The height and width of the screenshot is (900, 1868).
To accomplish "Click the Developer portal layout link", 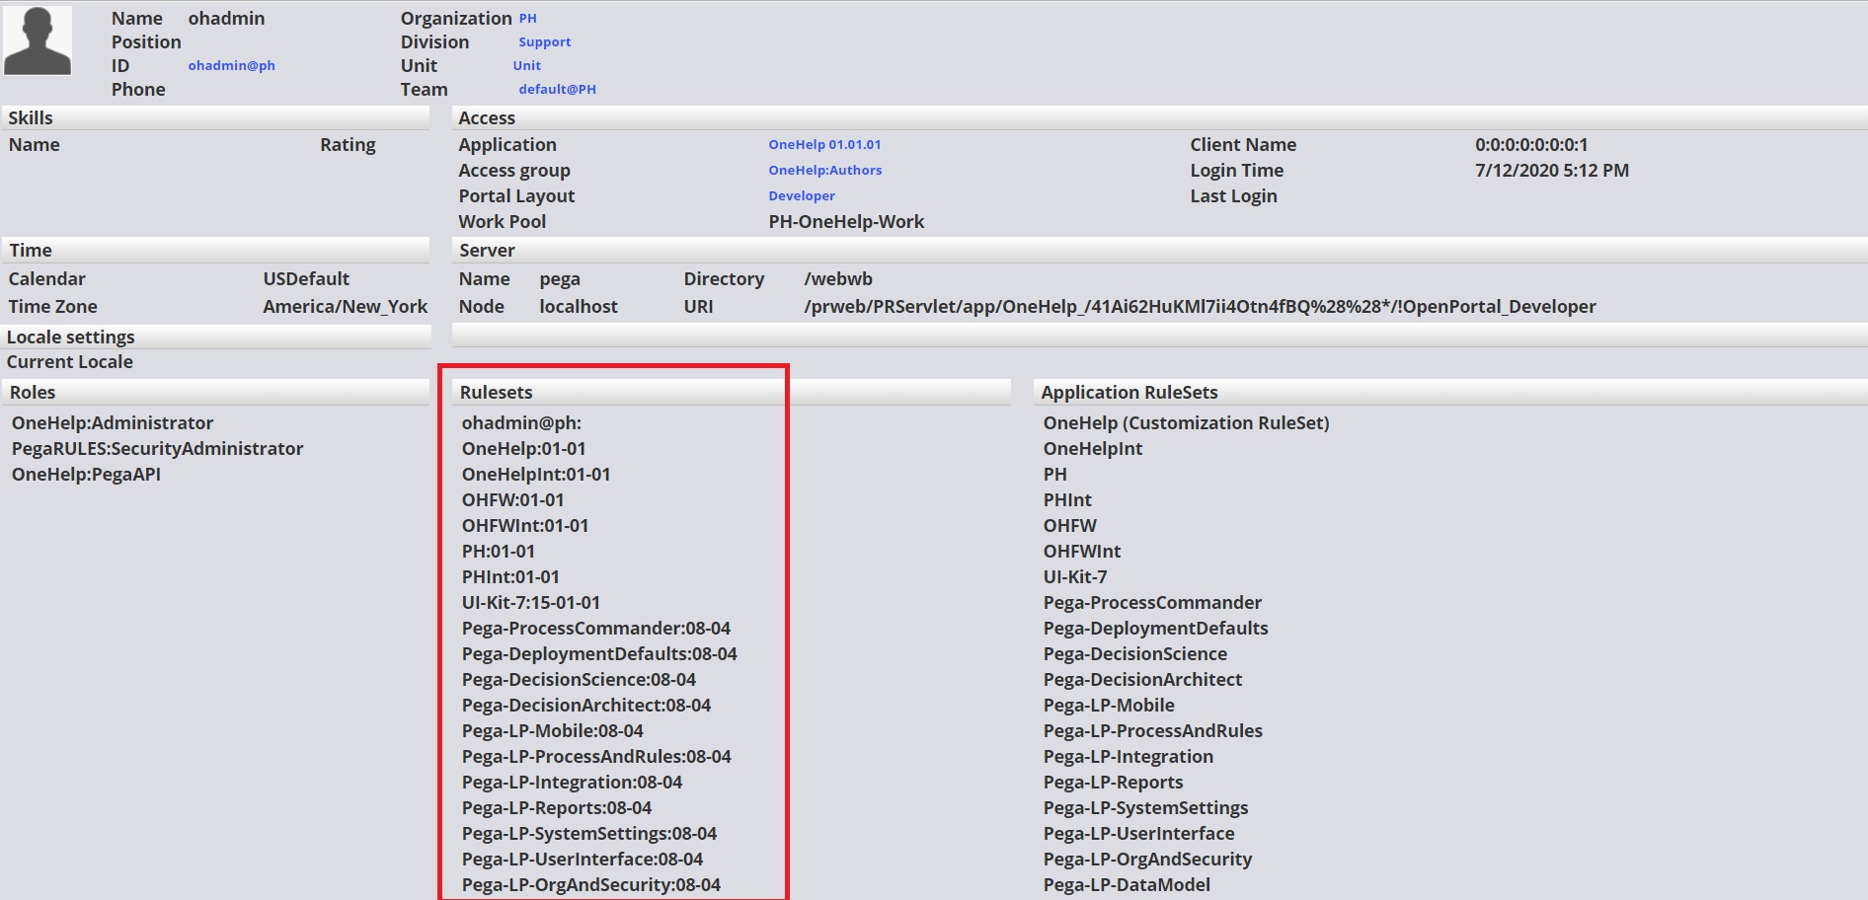I will [801, 195].
